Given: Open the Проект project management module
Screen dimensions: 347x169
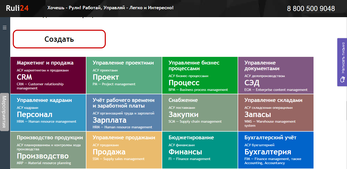Looking at the screenshot, I should coord(124,75).
